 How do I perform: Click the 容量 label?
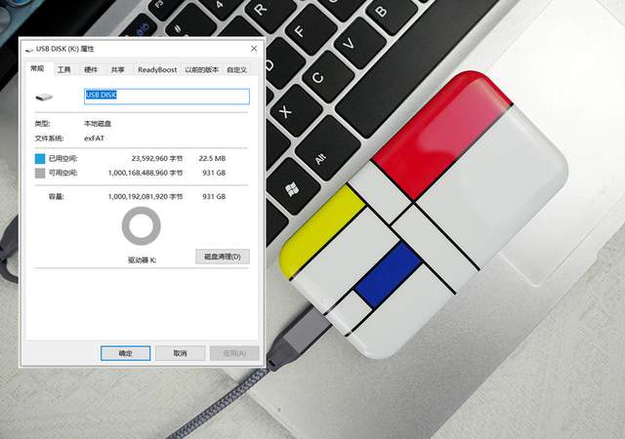click(57, 196)
